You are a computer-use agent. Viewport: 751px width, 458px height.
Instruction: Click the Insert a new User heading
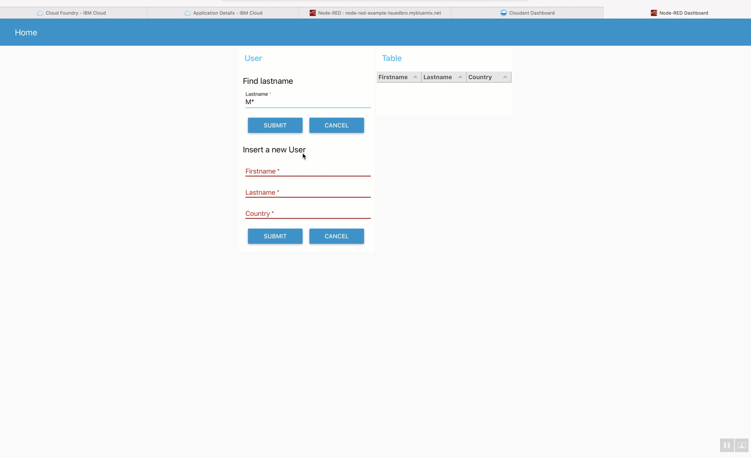pos(274,150)
